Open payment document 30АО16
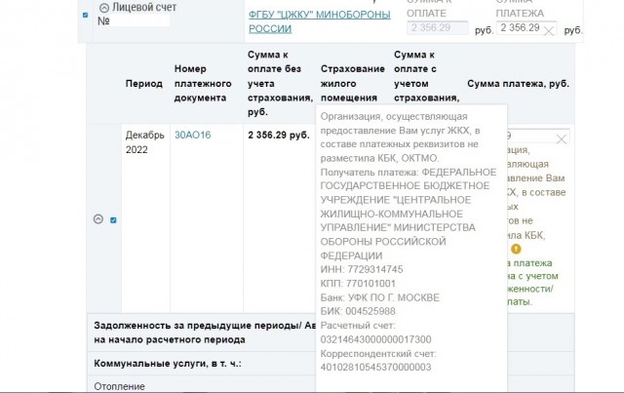 [x=192, y=135]
